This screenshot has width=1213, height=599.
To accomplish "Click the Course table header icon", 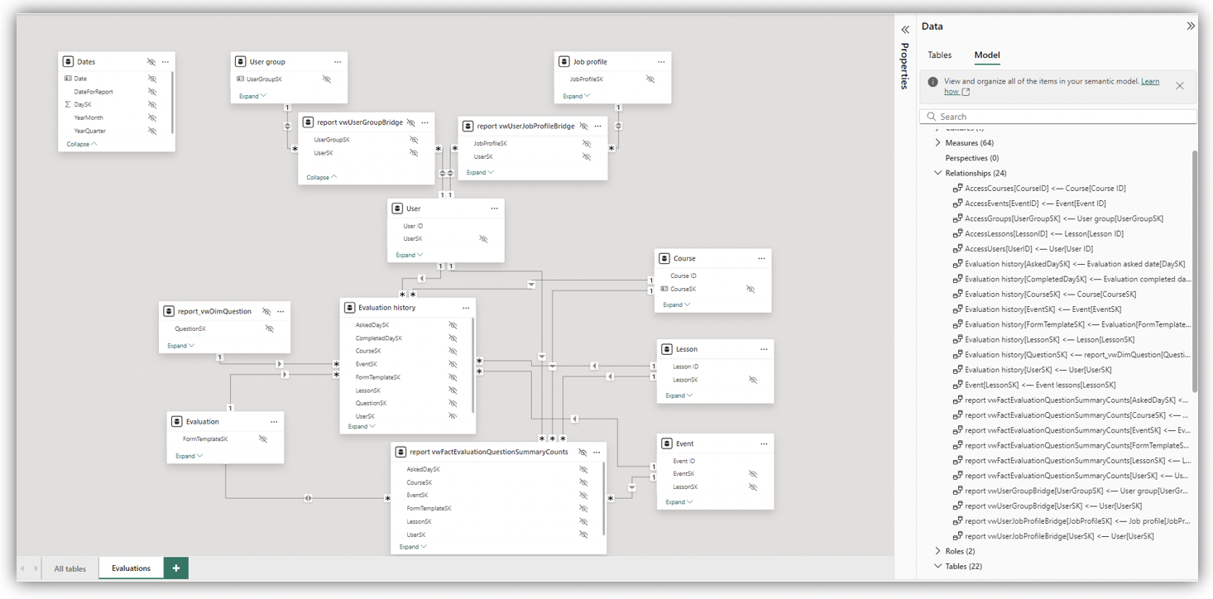I will pos(664,258).
